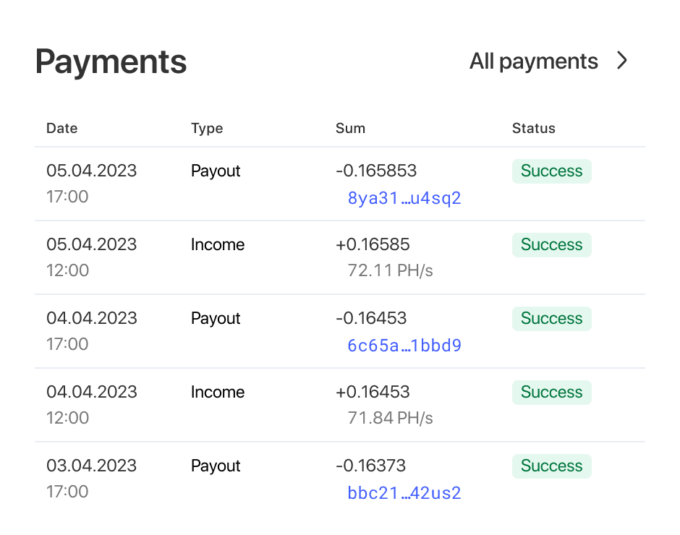The width and height of the screenshot is (680, 535).
Task: Click time 17:00 in the 6c65a...1bbd9 row
Action: tap(67, 344)
